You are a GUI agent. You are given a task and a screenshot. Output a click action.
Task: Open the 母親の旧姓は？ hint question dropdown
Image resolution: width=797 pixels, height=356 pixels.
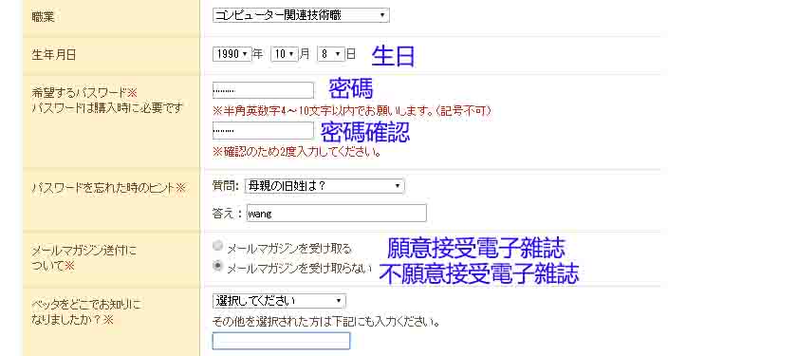click(324, 186)
